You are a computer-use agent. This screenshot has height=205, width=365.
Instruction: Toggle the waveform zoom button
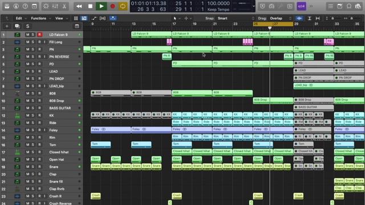click(299, 18)
